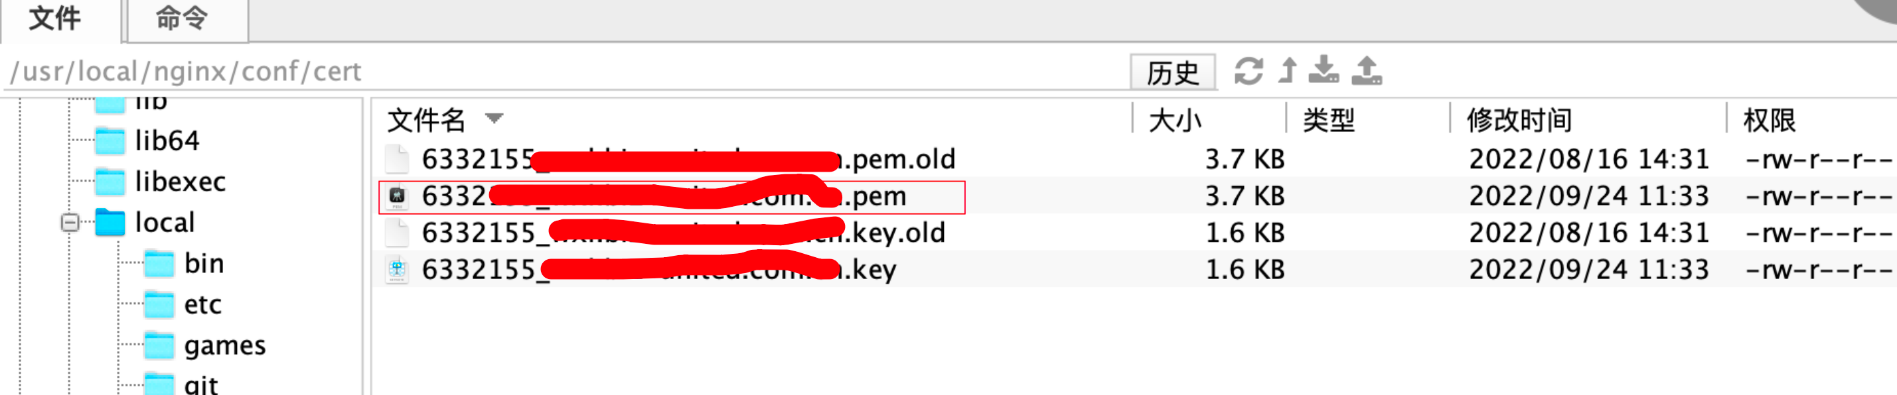Open the 历史 history button

point(1172,73)
